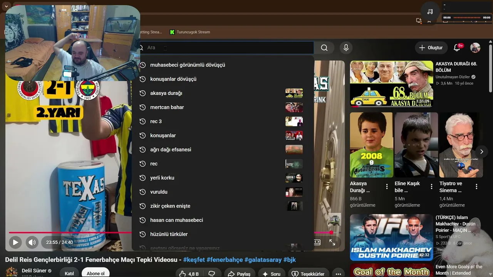493x277 pixels.
Task: Open options menu for "Tiyatro ve Sinema" short
Action: coord(476,187)
